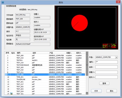Click the red circle drawing preview

79,23
